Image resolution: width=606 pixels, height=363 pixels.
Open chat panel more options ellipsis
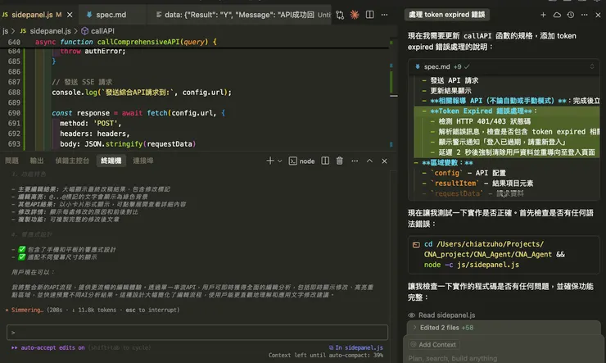click(x=585, y=15)
